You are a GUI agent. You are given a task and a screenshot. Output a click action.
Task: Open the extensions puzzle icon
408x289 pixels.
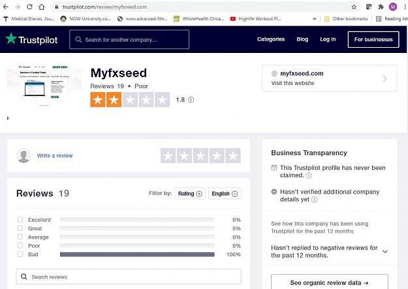pos(381,7)
